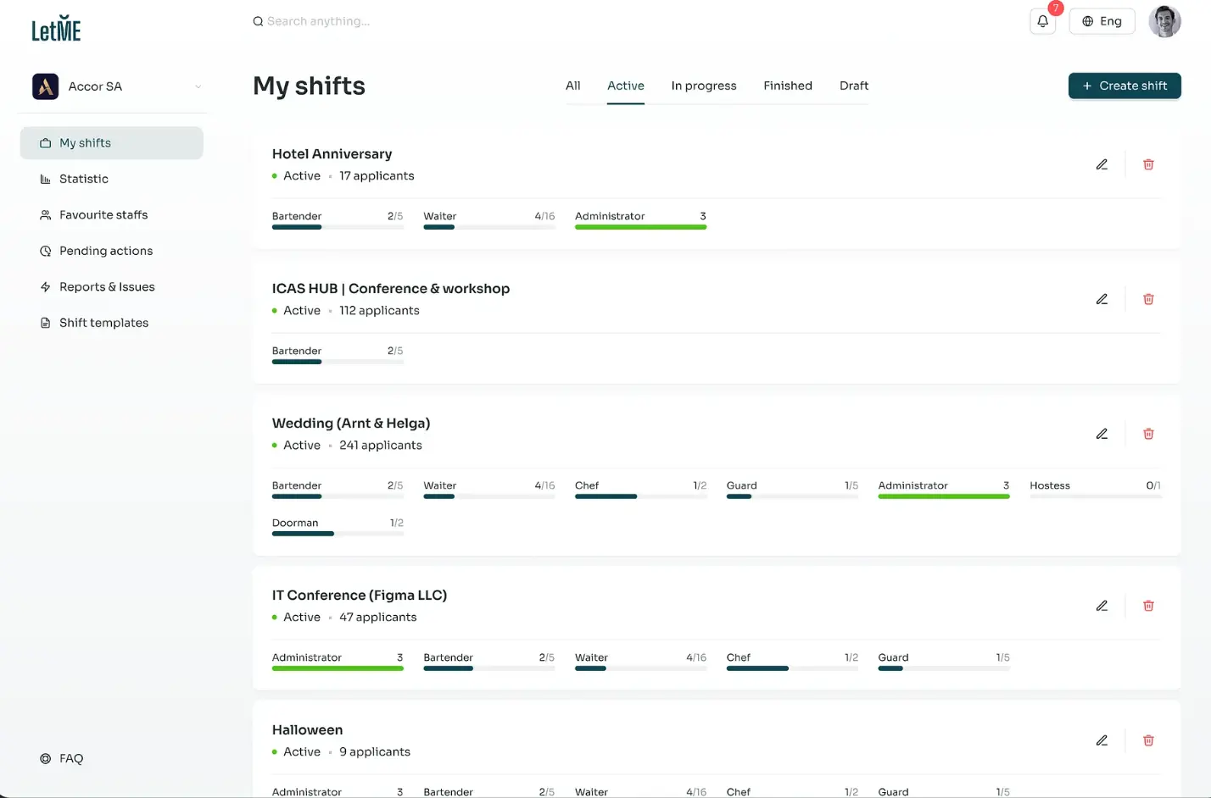Open the ICAS HUB Conference & workshop shift
Image resolution: width=1211 pixels, height=798 pixels.
coord(390,289)
